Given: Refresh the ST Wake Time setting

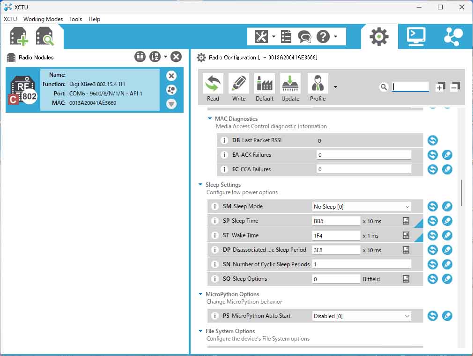Looking at the screenshot, I should coord(433,235).
